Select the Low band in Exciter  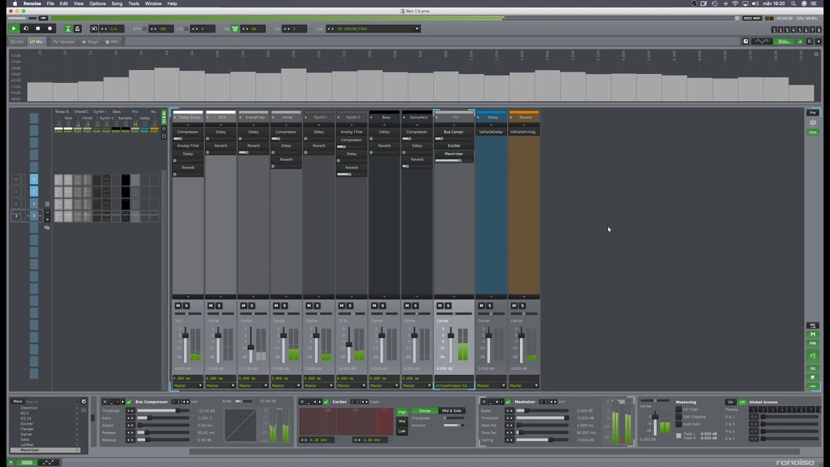[402, 431]
